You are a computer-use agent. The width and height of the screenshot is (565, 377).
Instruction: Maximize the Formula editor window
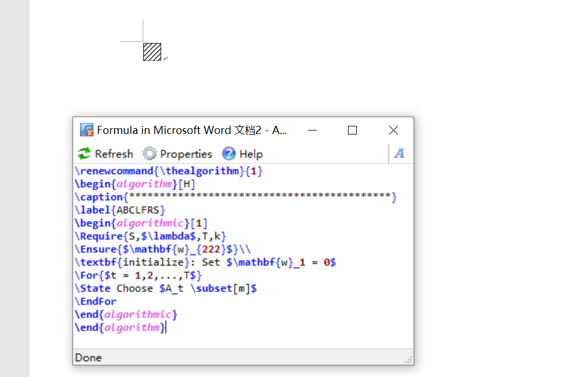(353, 130)
